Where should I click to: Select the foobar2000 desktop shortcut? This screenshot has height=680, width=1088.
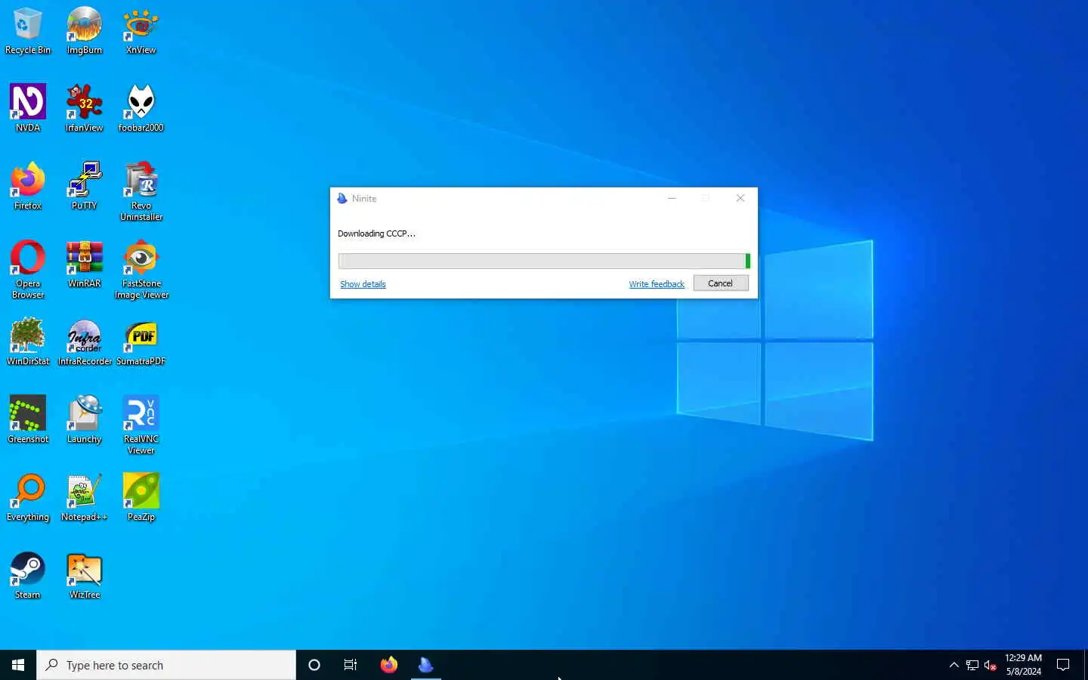(141, 108)
